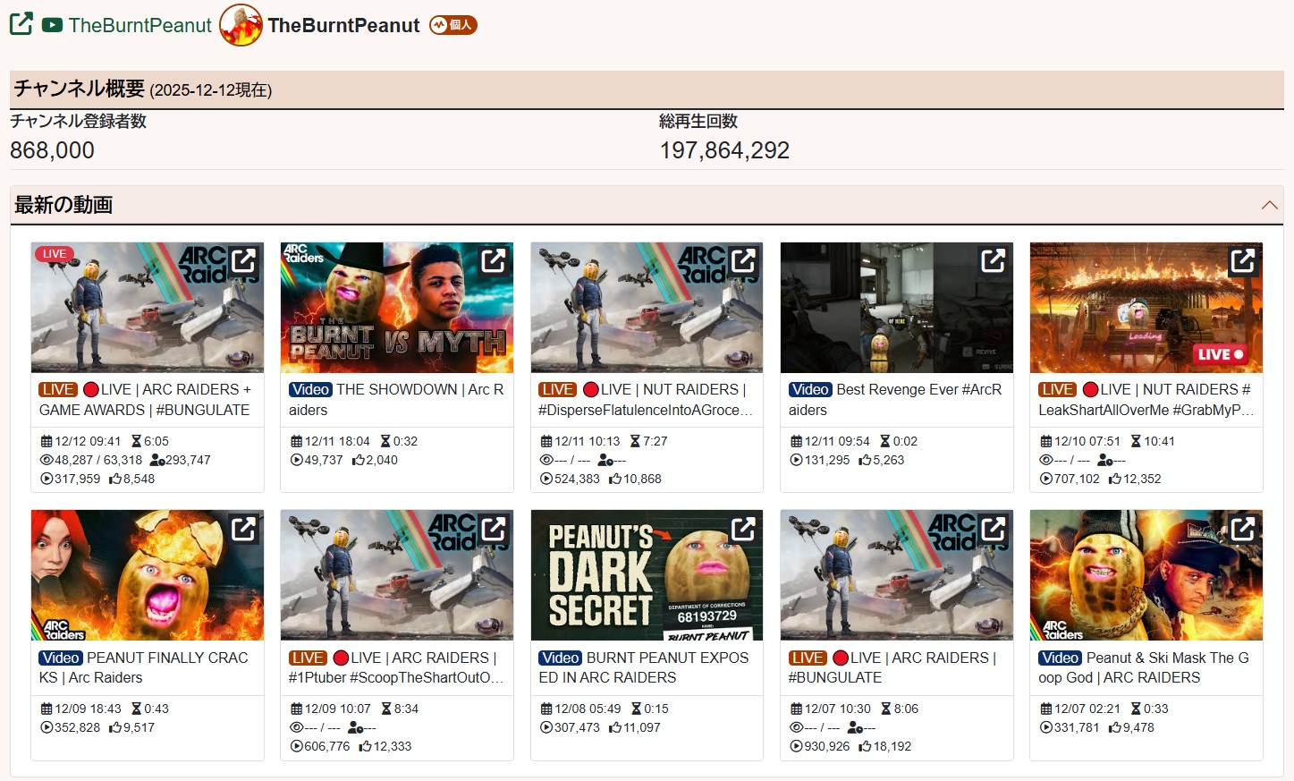Open the fiery thumbnail of the 12/10 07:51 stream

pyautogui.click(x=1146, y=308)
